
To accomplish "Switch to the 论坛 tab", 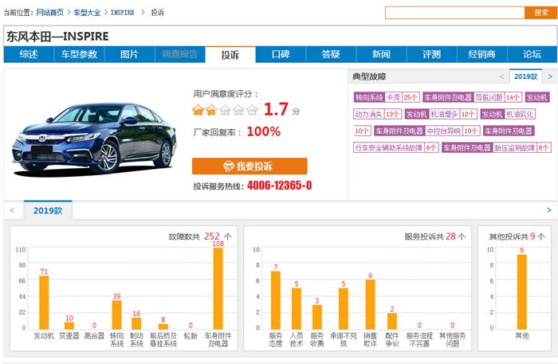I will (x=532, y=54).
